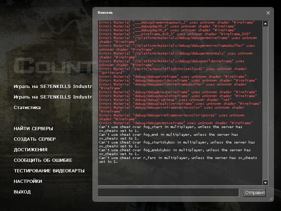Screen dimensions: 281x211
Task: Click the error line with "___debugdepth_4"
Action: click(167, 30)
